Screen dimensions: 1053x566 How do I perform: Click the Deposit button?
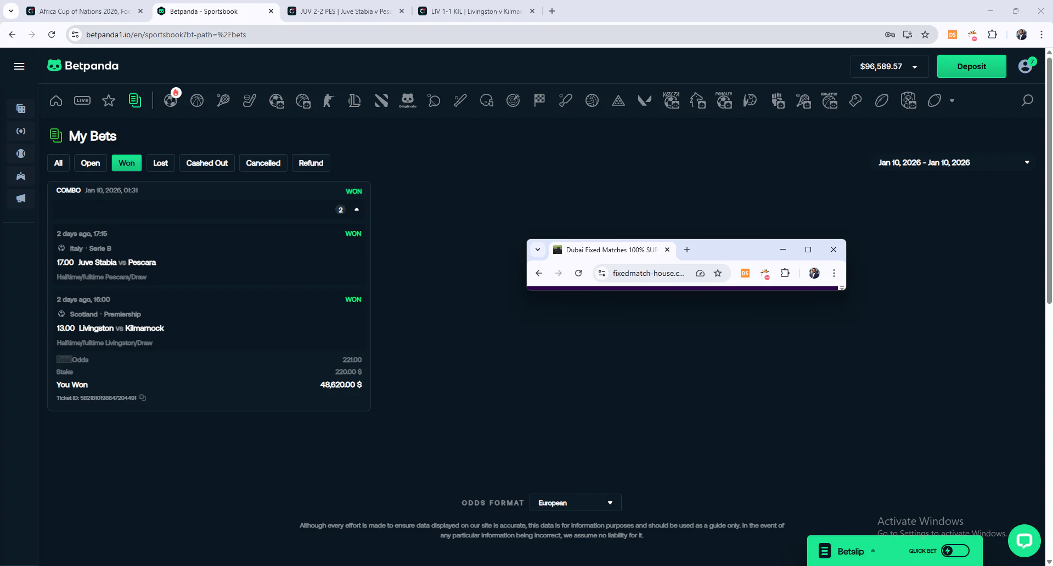pos(971,66)
